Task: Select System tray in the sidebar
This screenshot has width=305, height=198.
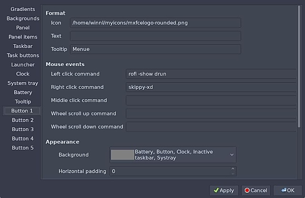Action: (x=23, y=84)
